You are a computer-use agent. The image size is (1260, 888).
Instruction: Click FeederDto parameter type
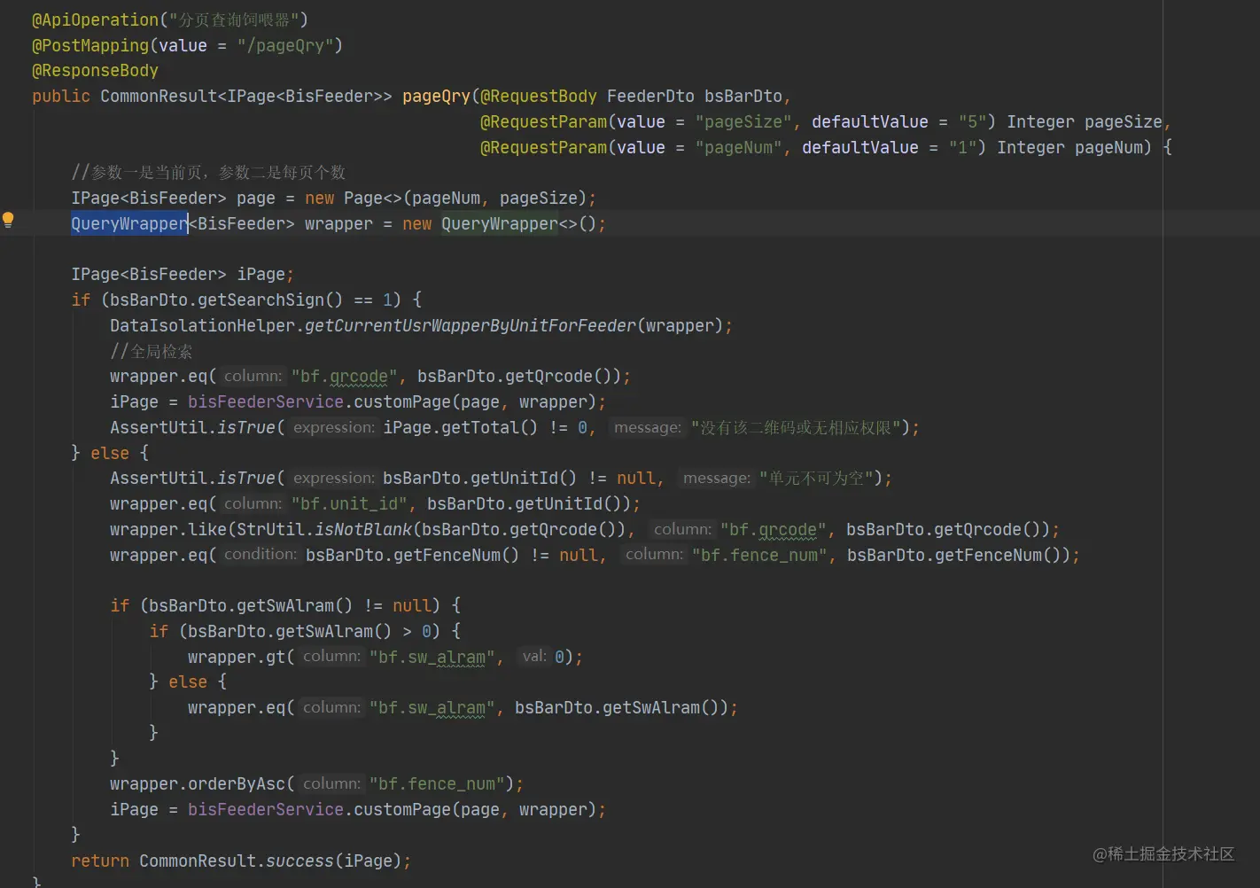click(x=650, y=96)
